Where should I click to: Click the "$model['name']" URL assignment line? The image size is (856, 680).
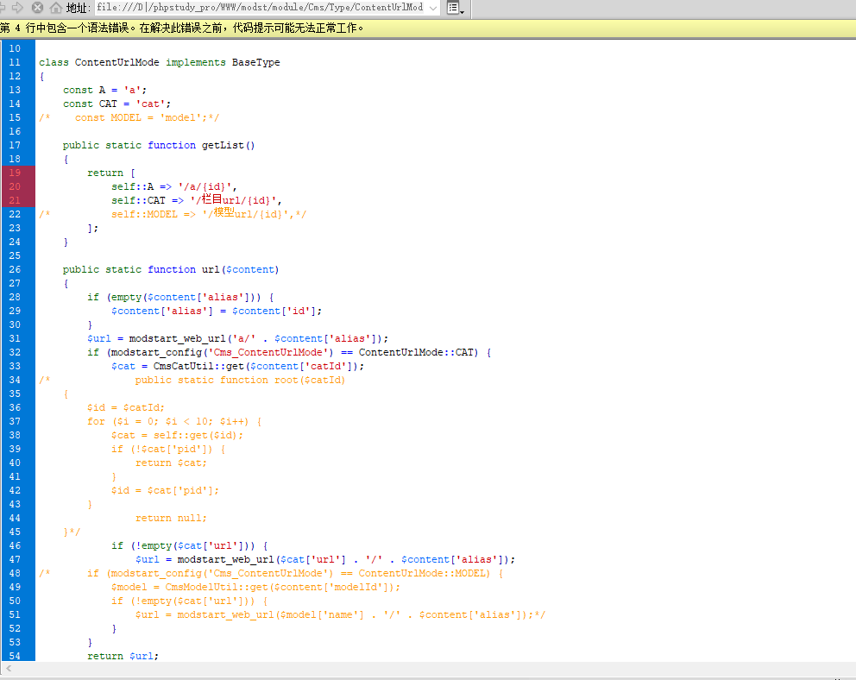coord(340,615)
